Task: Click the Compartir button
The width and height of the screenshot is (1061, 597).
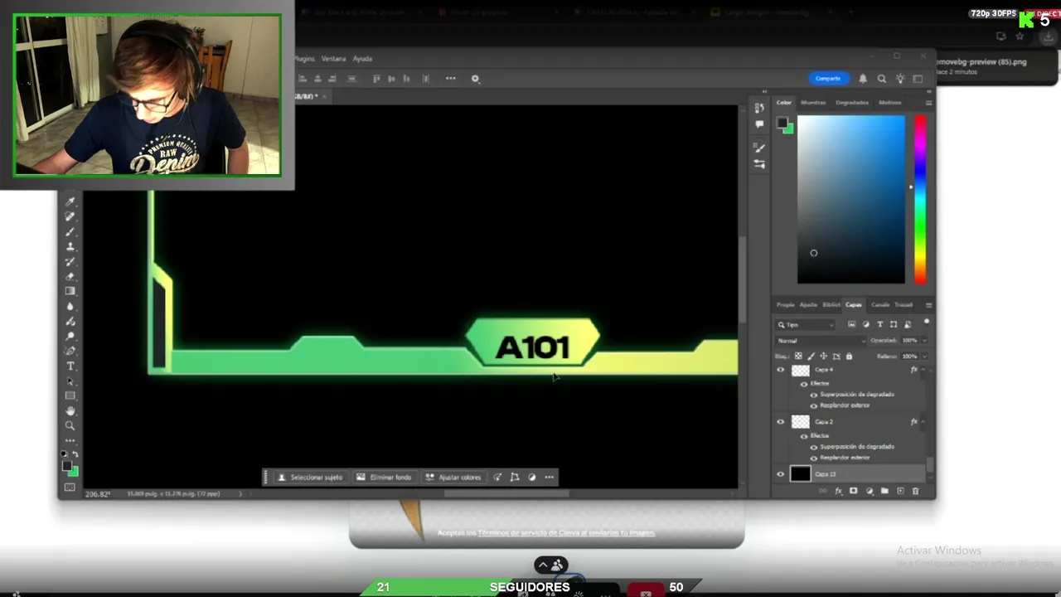Action: pos(828,79)
